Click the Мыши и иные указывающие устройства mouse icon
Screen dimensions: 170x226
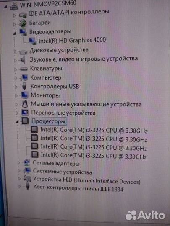click(x=25, y=104)
